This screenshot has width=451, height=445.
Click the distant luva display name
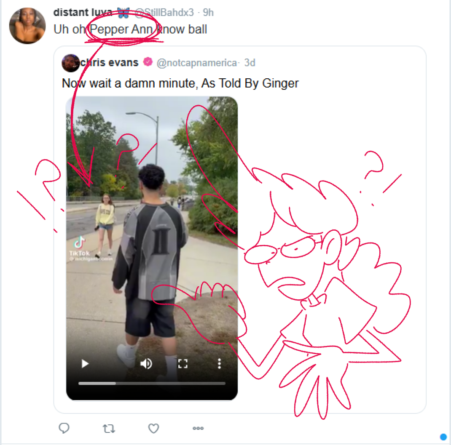pyautogui.click(x=83, y=12)
